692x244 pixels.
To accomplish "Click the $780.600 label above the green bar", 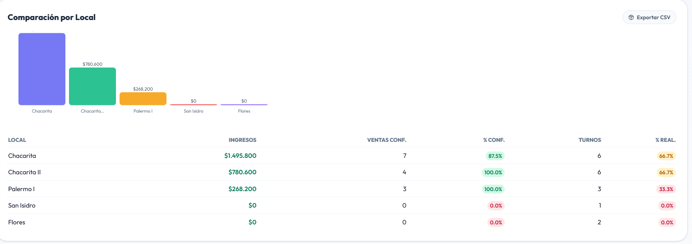I will tap(92, 64).
